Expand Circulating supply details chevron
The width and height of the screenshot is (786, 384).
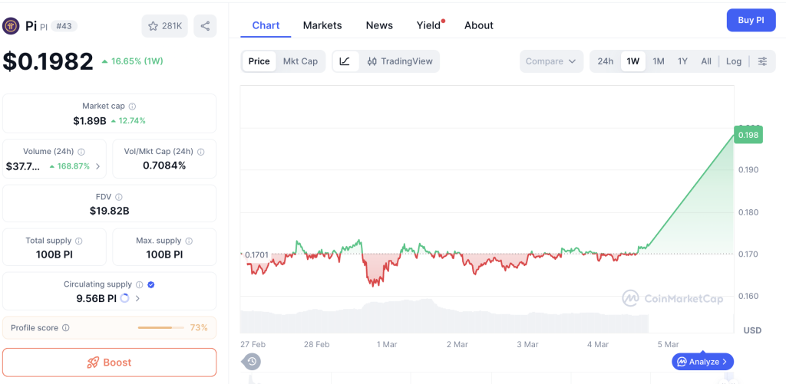(x=138, y=298)
